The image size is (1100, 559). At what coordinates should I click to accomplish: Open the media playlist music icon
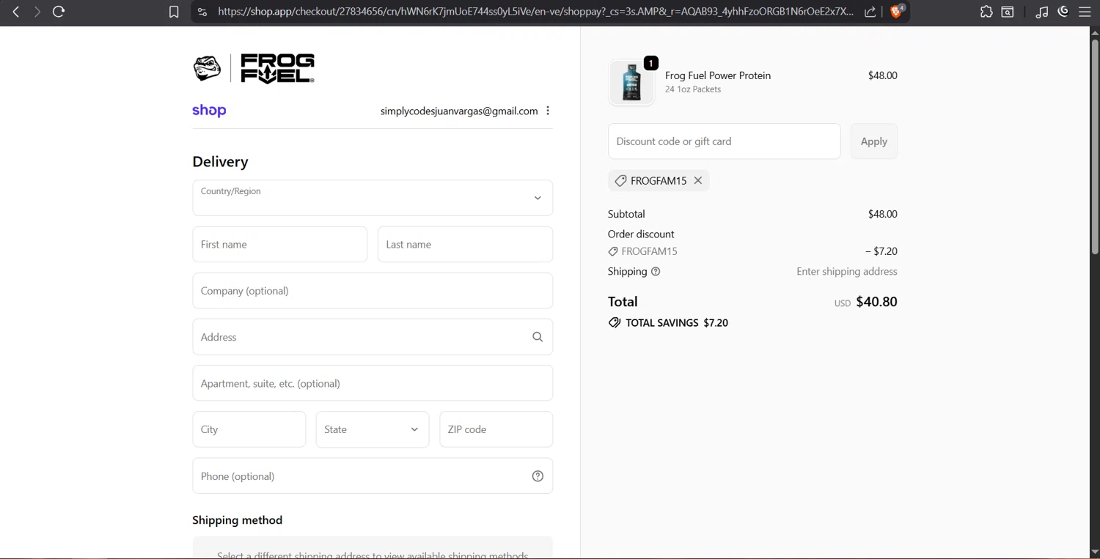click(1041, 12)
